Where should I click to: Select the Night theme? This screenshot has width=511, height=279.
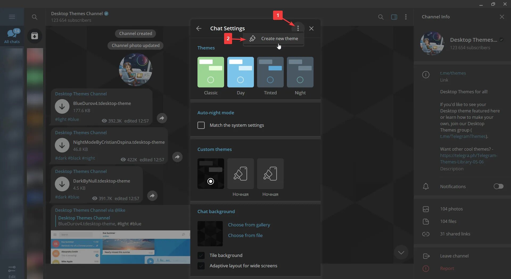click(300, 72)
